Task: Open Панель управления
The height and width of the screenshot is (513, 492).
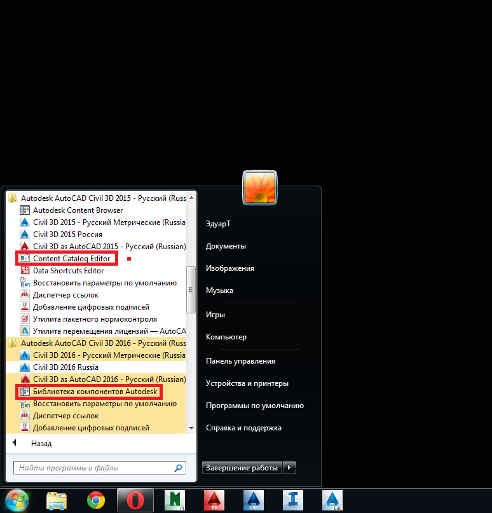Action: [x=240, y=361]
